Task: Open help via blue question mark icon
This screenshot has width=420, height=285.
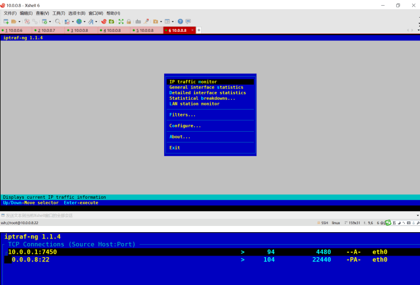Action: click(x=181, y=22)
